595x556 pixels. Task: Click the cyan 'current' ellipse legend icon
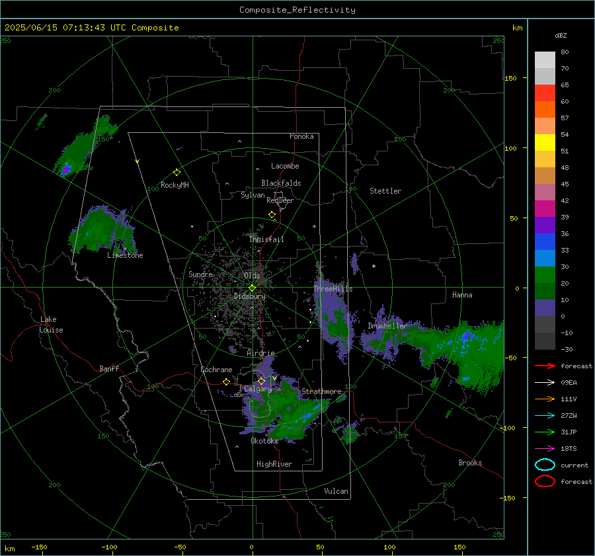click(545, 465)
